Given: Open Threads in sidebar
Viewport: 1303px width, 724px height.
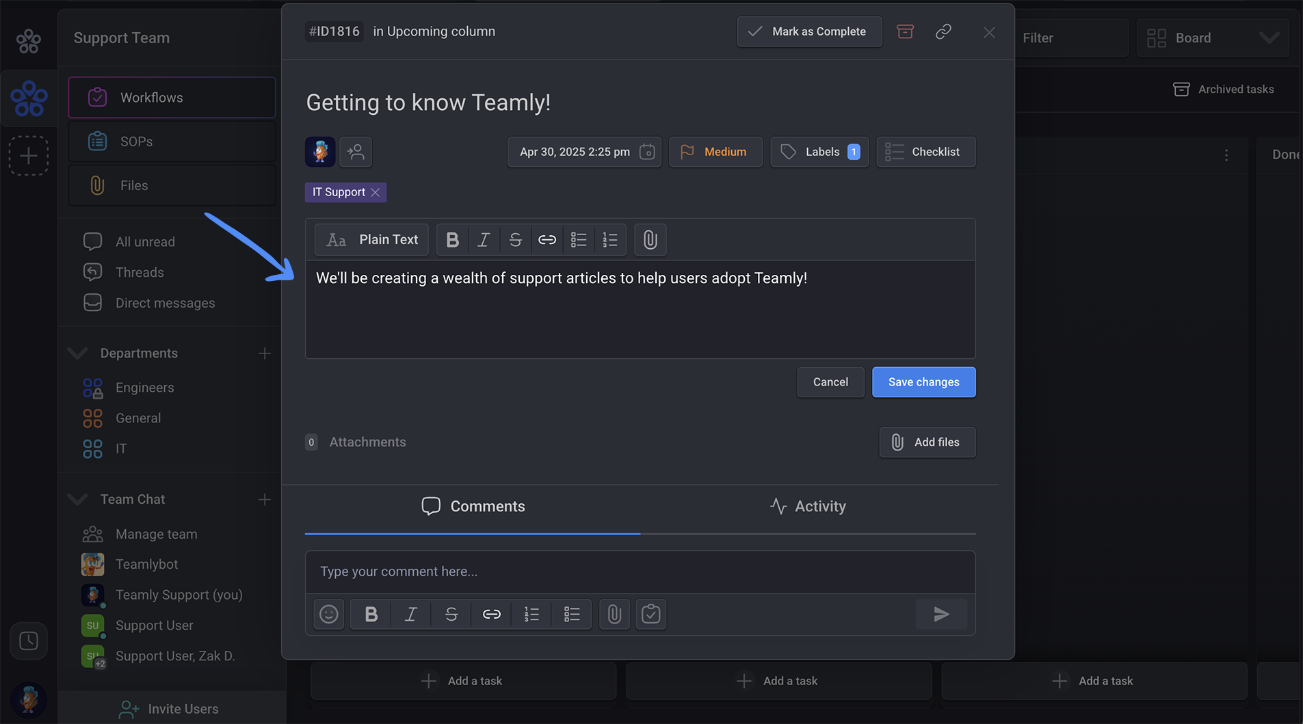Looking at the screenshot, I should 140,272.
